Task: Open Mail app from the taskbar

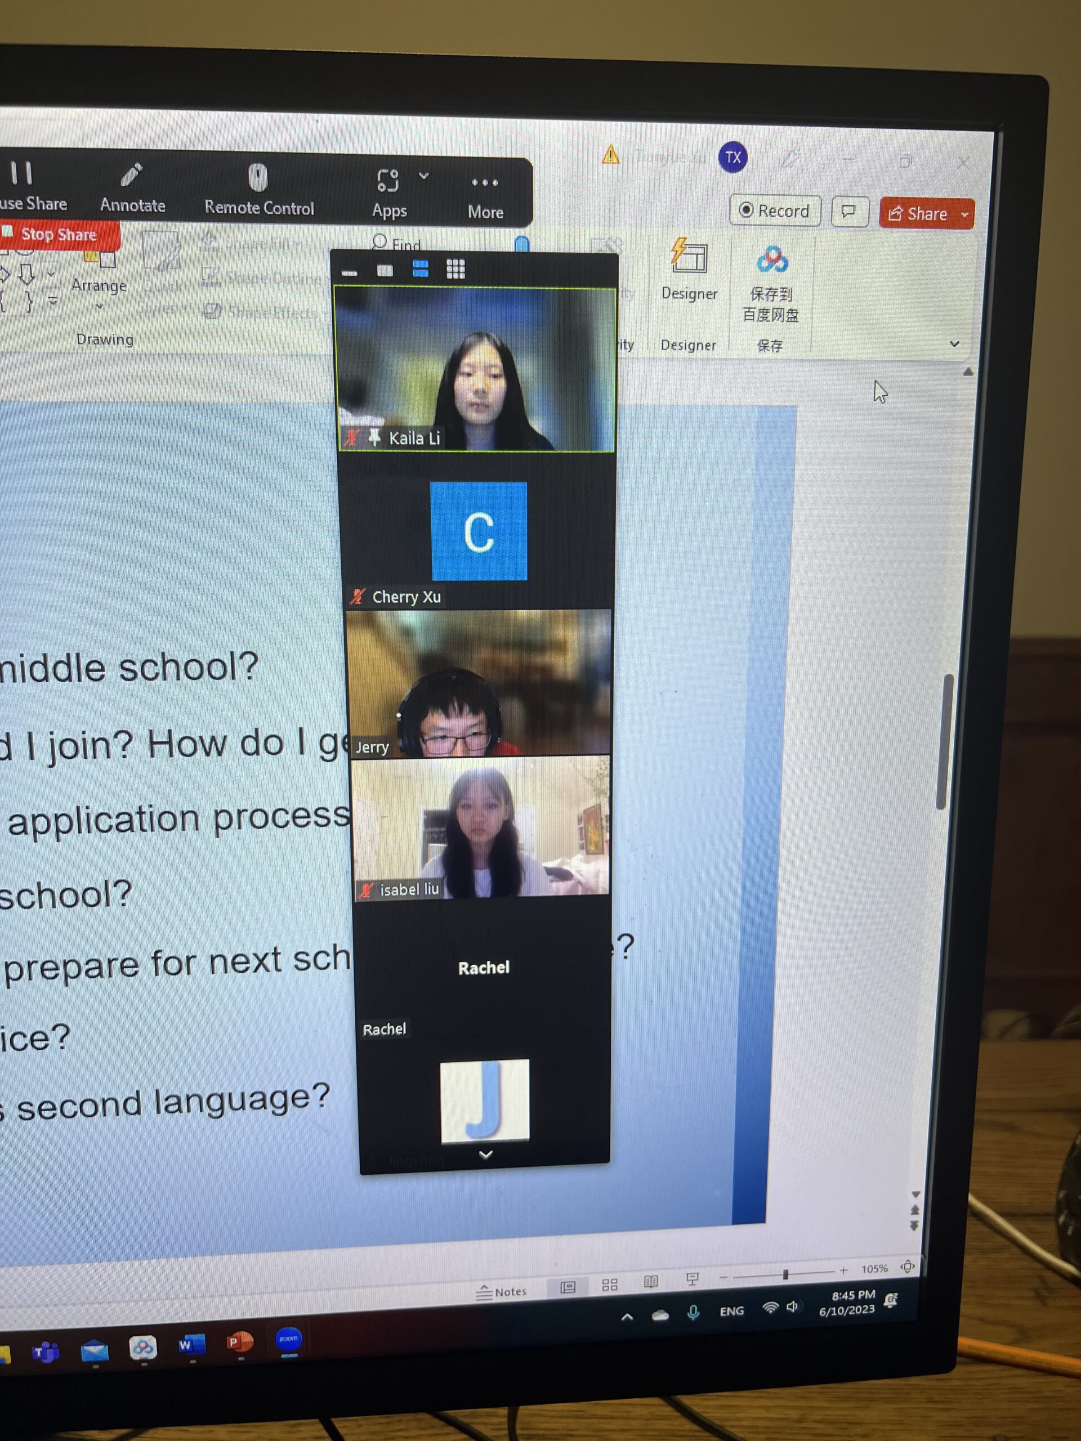Action: click(95, 1350)
